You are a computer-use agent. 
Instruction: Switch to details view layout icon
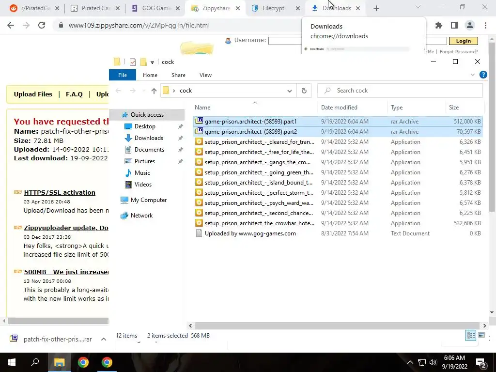tap(471, 335)
